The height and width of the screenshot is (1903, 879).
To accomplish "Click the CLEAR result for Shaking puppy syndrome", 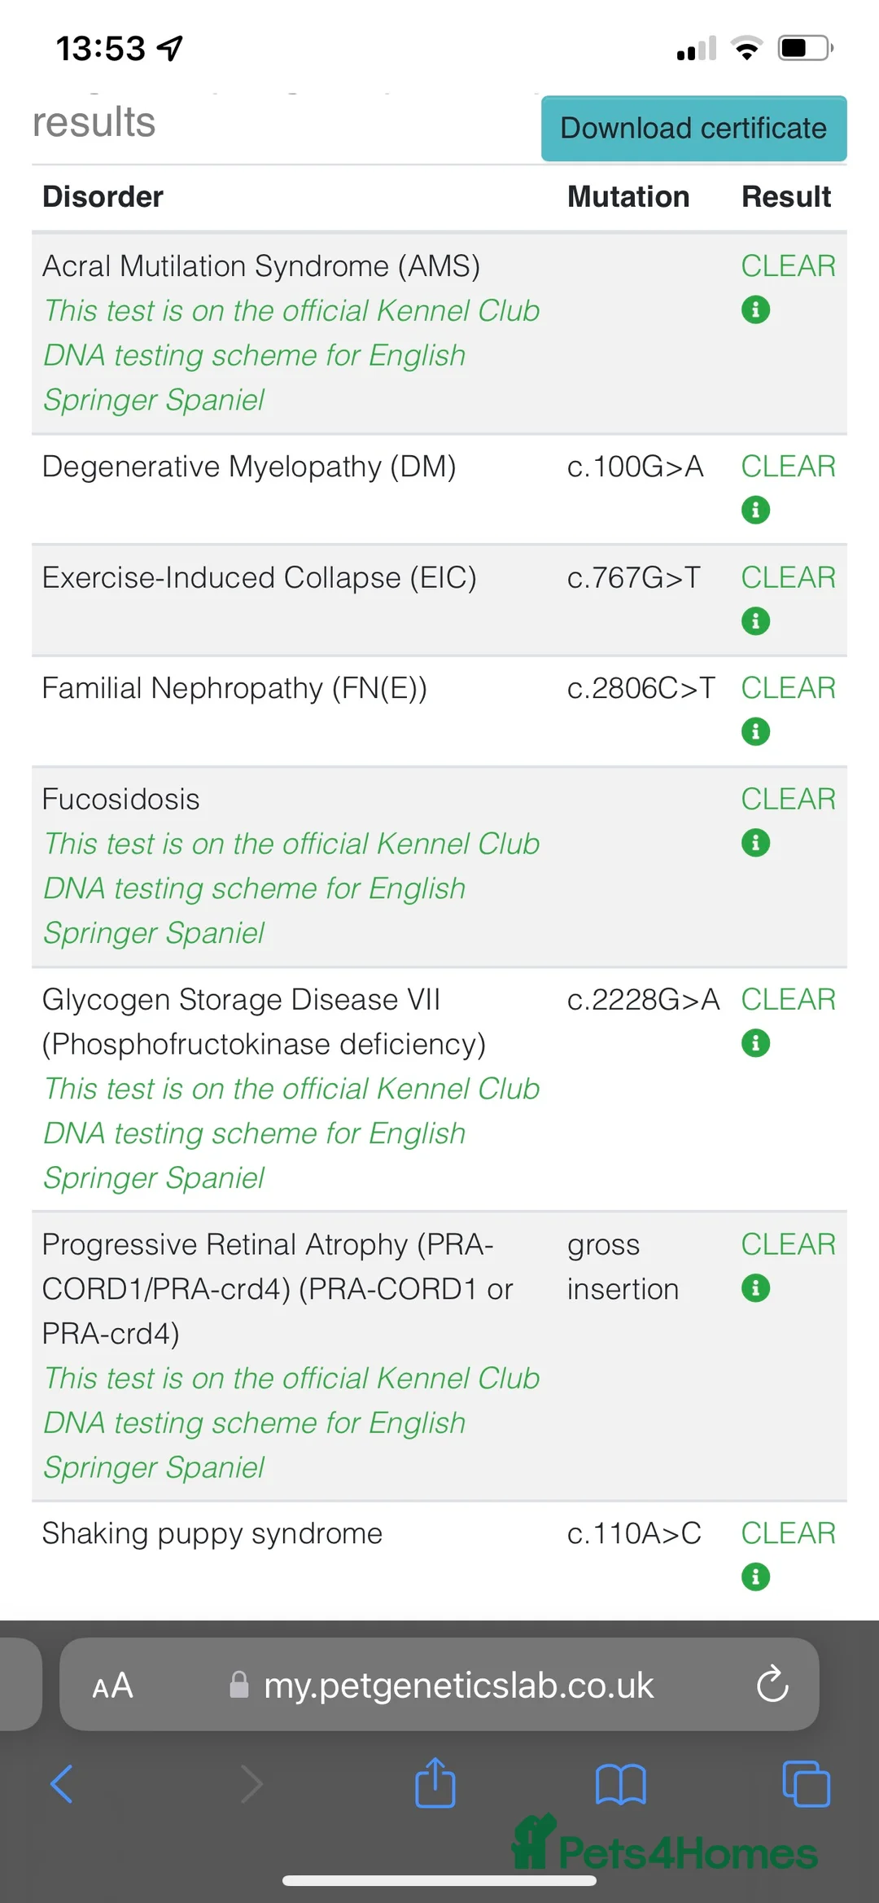I will tap(788, 1533).
